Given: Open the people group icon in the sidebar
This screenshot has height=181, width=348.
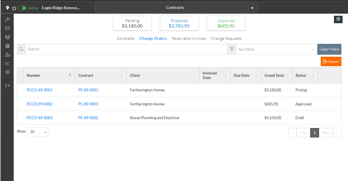Looking at the screenshot, I should (7, 37).
